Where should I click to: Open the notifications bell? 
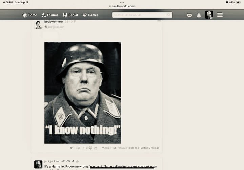pyautogui.click(x=199, y=15)
